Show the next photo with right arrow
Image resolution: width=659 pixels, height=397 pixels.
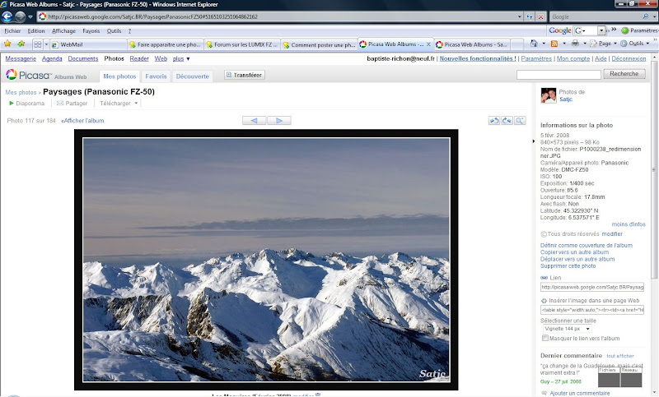[x=279, y=121]
